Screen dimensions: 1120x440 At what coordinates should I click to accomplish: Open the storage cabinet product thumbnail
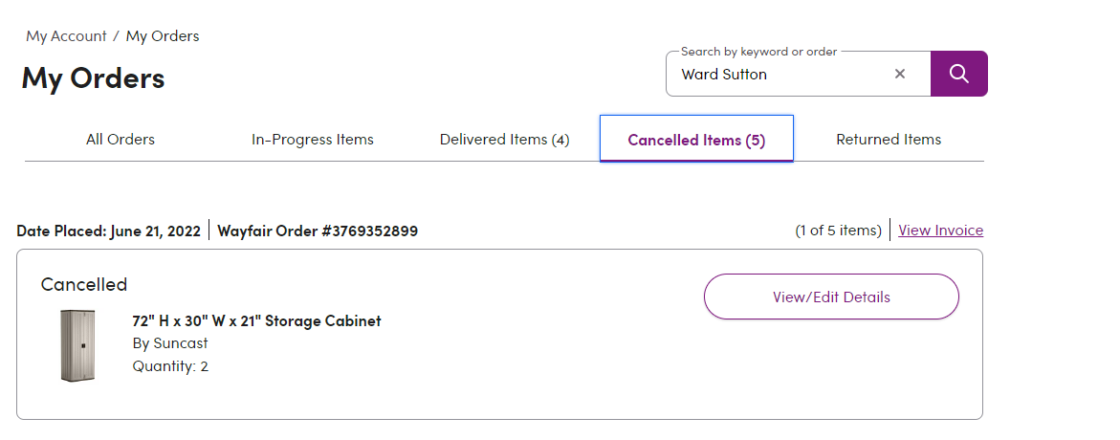77,345
